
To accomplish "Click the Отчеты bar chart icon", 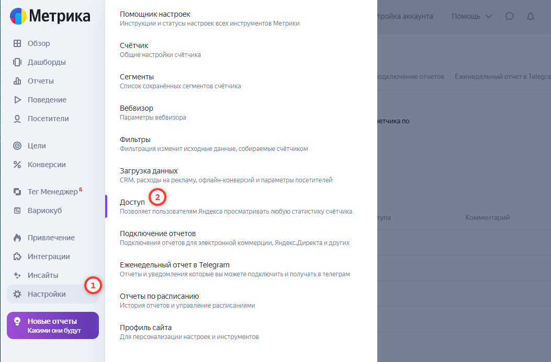I will click(17, 81).
